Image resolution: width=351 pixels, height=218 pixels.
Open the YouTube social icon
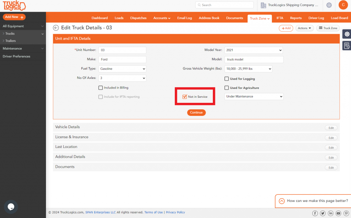338,213
